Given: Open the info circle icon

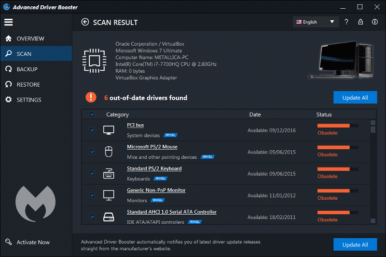Looking at the screenshot, I should (x=375, y=22).
